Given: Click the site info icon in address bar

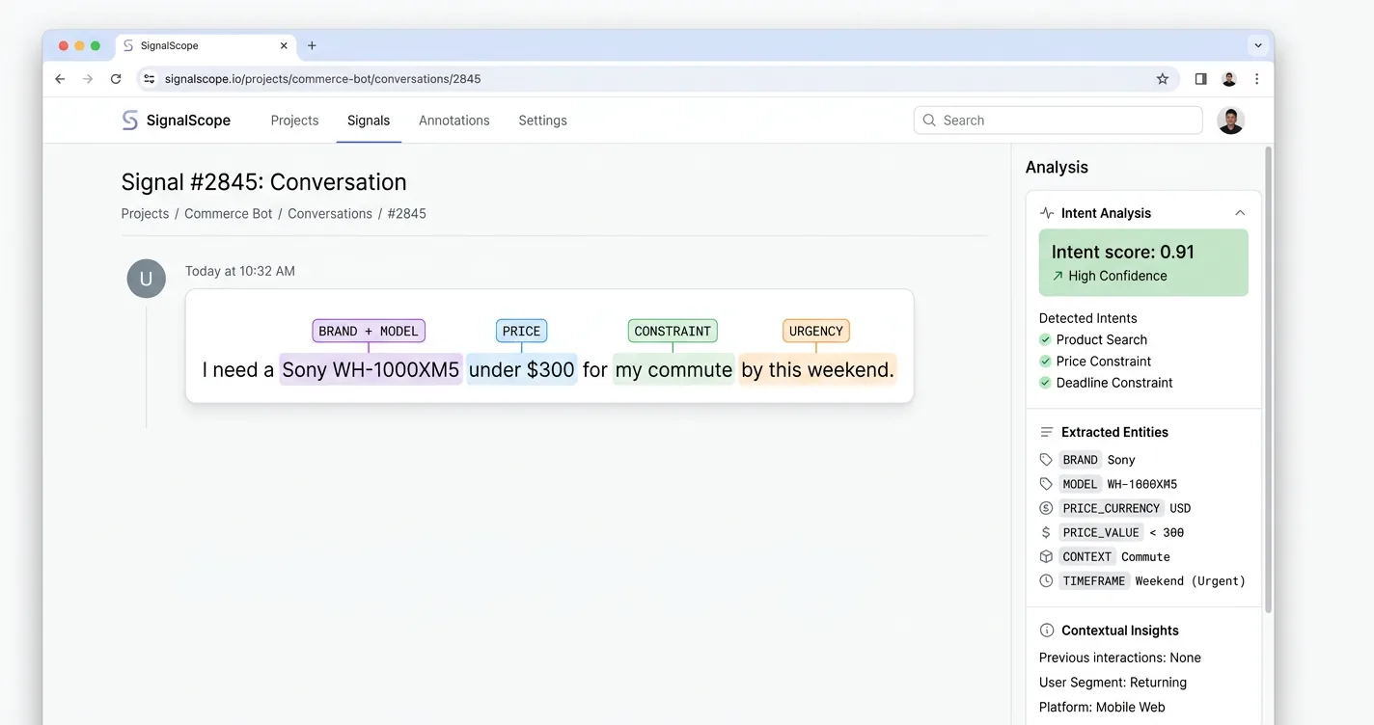Looking at the screenshot, I should (x=149, y=79).
